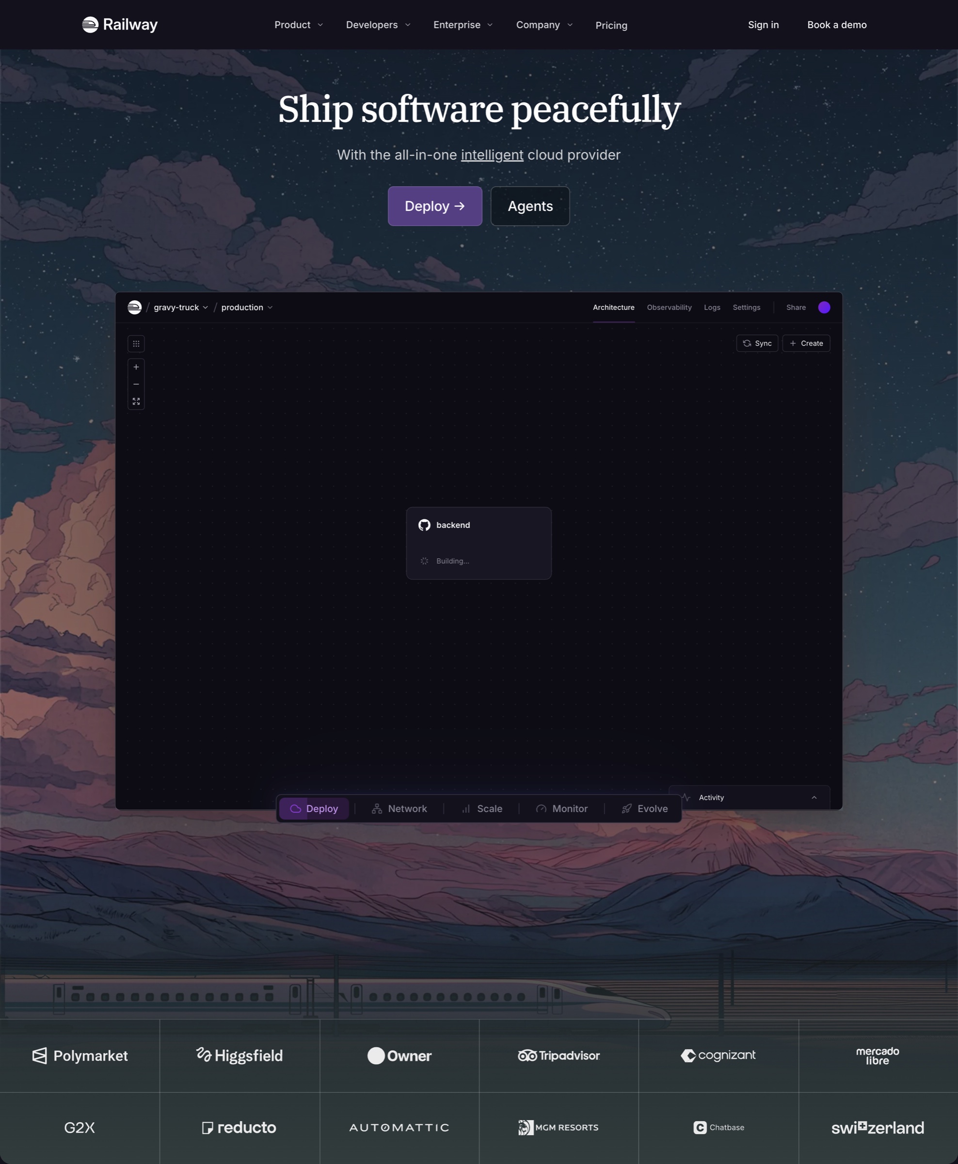The height and width of the screenshot is (1164, 958).
Task: Click the Reducto logo
Action: 239,1127
